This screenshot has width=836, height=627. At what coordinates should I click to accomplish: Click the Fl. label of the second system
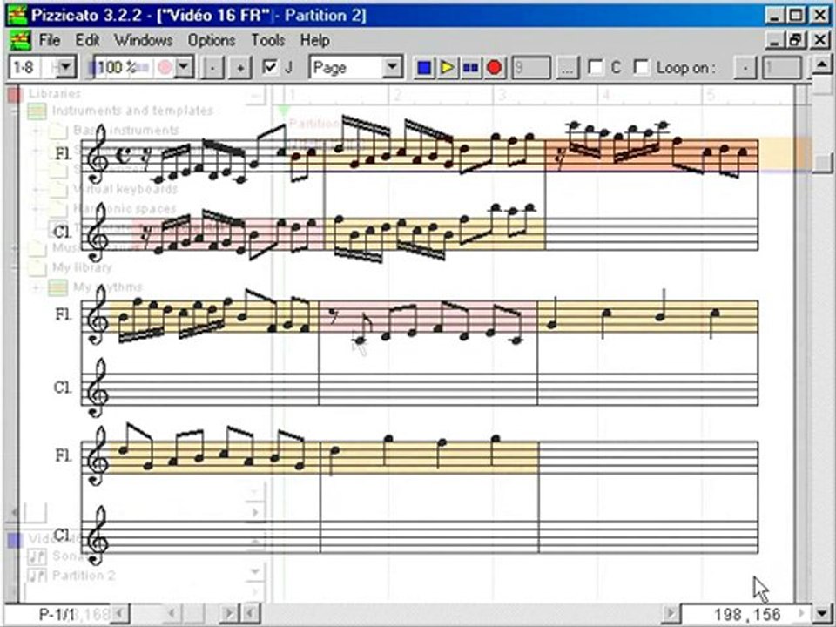pos(64,314)
